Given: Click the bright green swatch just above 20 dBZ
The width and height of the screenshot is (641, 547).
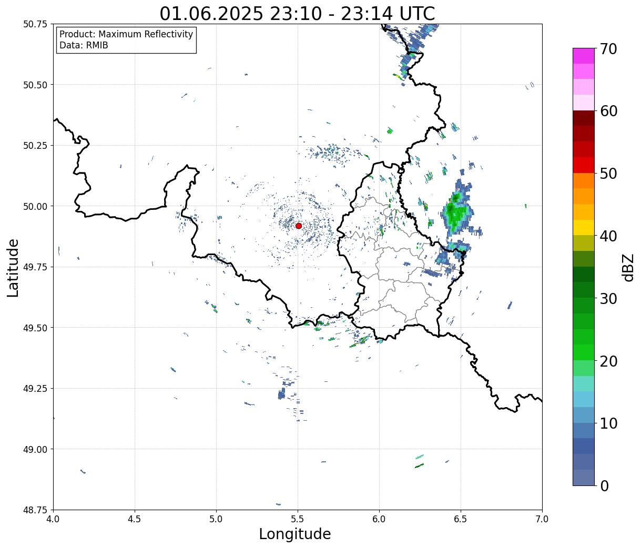Looking at the screenshot, I should (584, 352).
